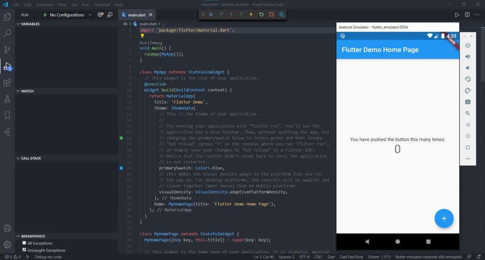Click lib in the breadcrumb
The width and height of the screenshot is (485, 260).
(x=125, y=24)
